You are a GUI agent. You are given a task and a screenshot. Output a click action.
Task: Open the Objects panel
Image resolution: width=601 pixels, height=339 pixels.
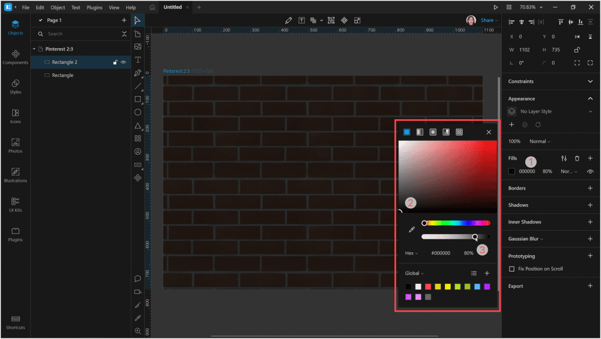[x=15, y=28]
